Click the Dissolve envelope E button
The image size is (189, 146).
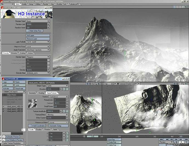[x=64, y=89]
